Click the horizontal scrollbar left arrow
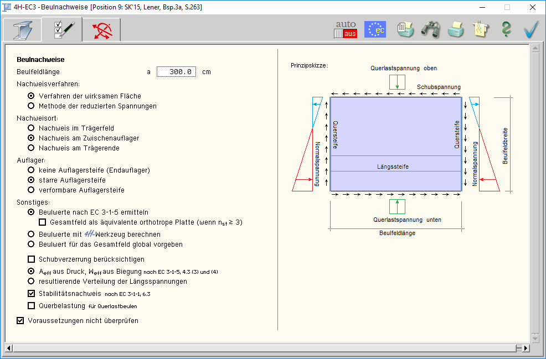 pos(9,348)
